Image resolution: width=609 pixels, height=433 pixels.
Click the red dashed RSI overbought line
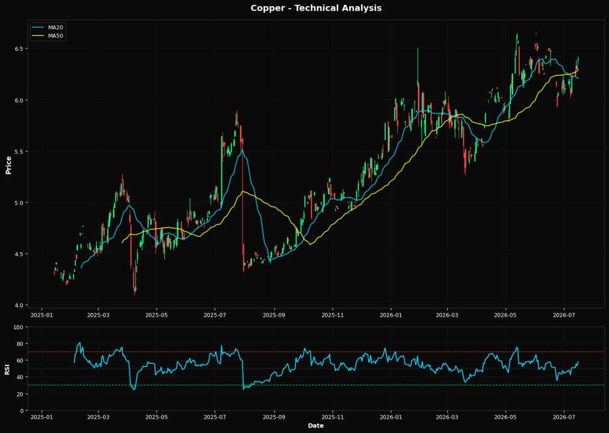pyautogui.click(x=316, y=352)
